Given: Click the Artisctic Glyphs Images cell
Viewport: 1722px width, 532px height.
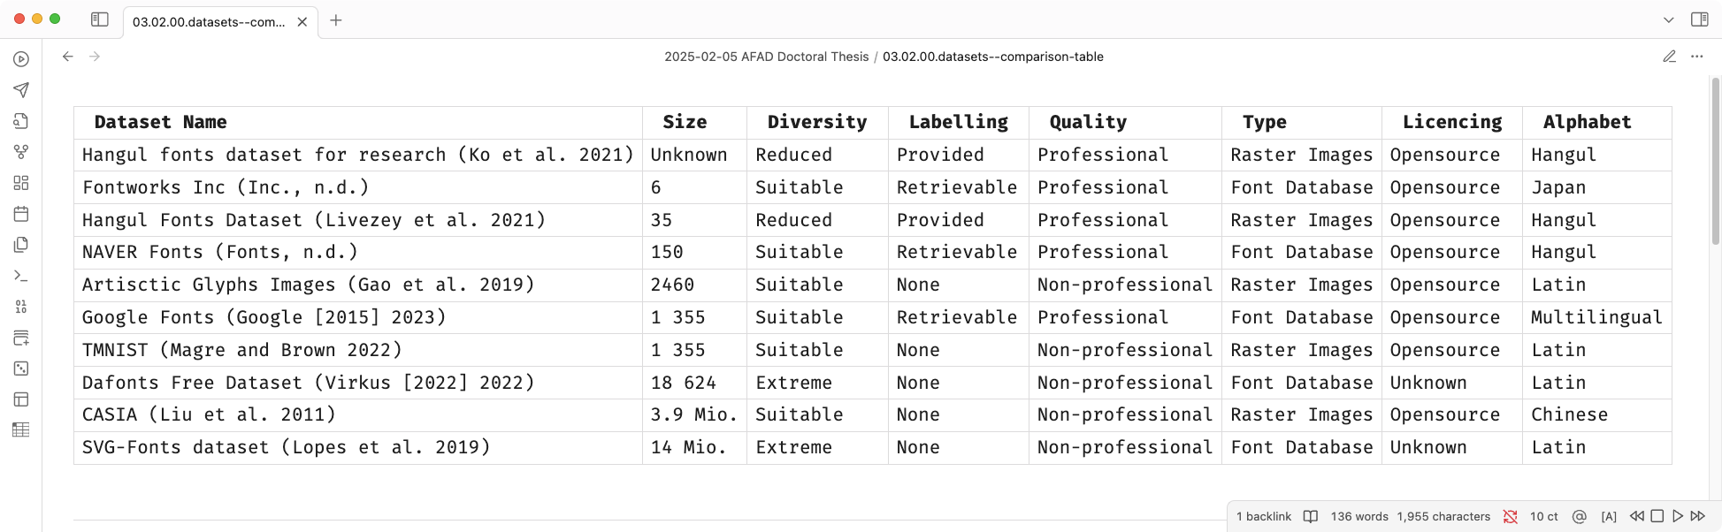Looking at the screenshot, I should [x=358, y=285].
